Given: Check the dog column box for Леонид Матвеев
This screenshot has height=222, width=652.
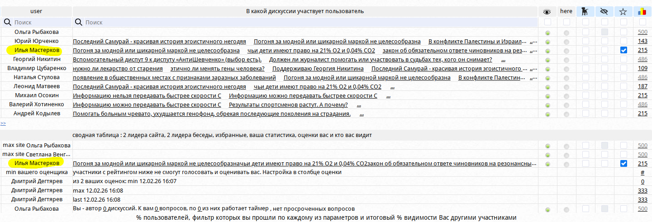Looking at the screenshot, I should 585,86.
